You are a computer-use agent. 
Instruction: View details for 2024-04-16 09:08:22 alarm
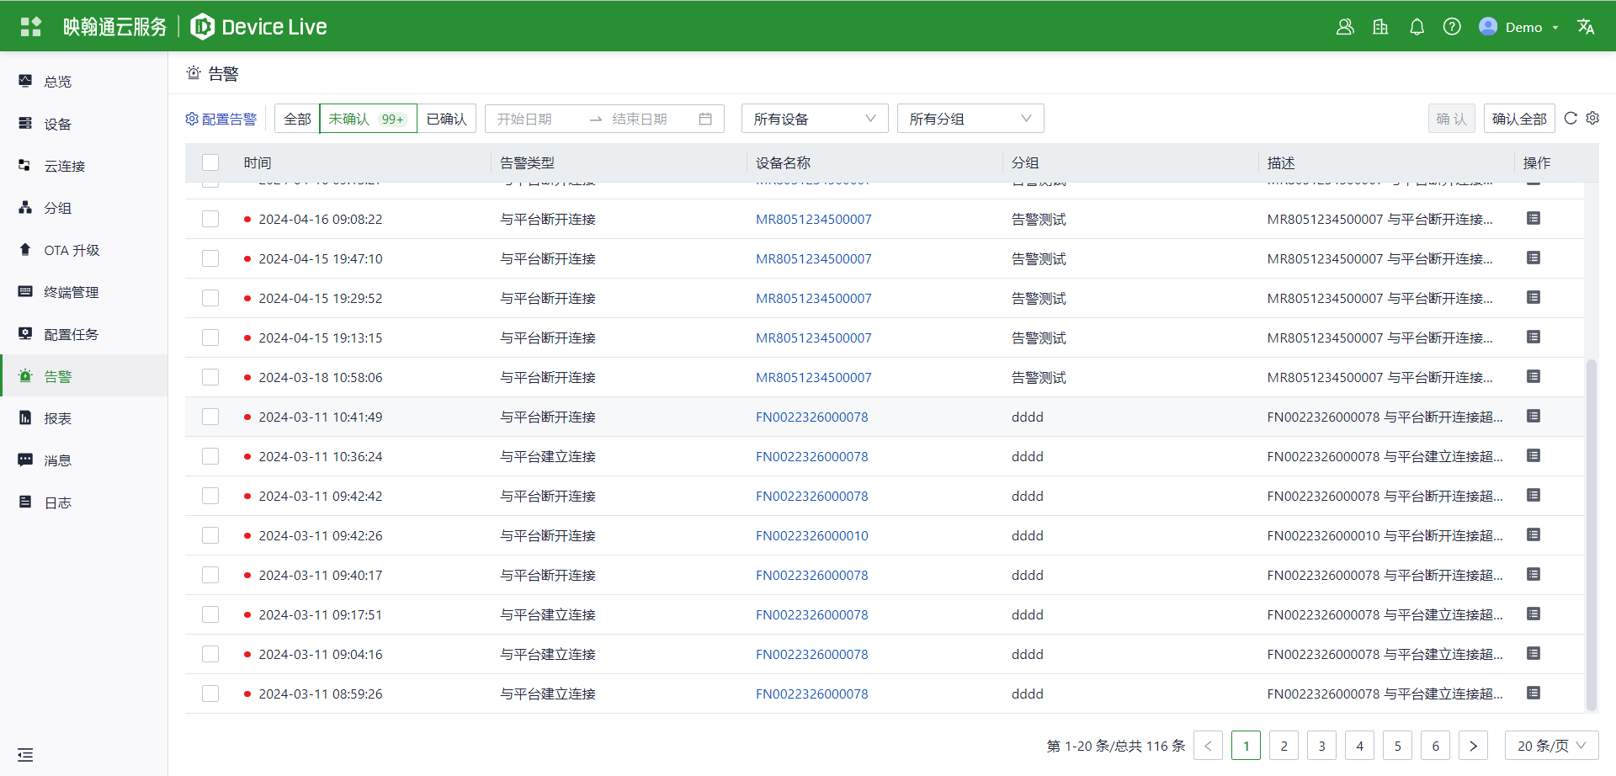point(1534,218)
